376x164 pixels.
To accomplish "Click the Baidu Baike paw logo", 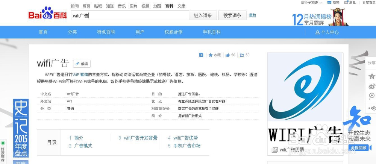I will coord(47,14).
